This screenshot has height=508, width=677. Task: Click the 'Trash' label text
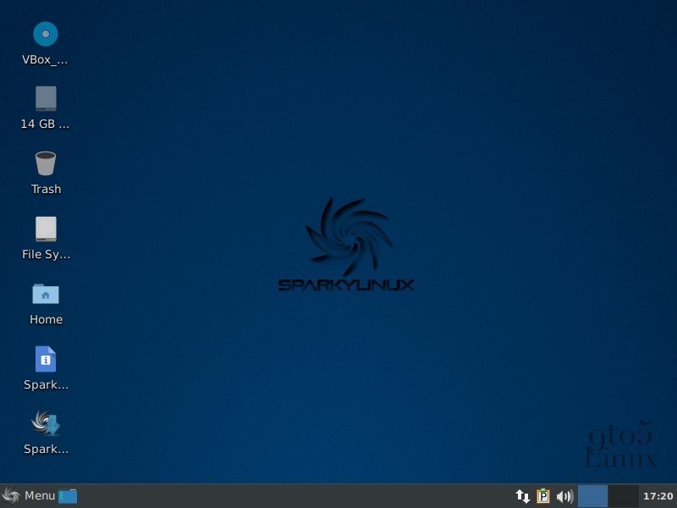(47, 189)
